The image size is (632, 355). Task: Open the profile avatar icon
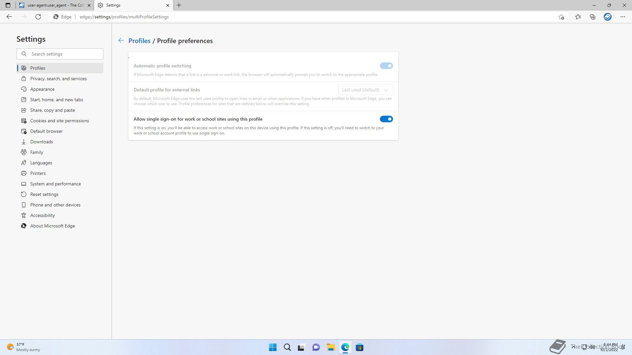[x=608, y=17]
